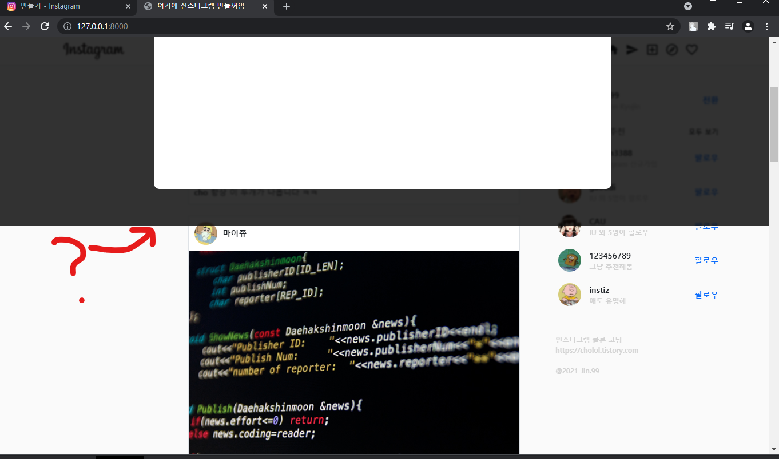Click 123456789's beaver profile picture

570,260
